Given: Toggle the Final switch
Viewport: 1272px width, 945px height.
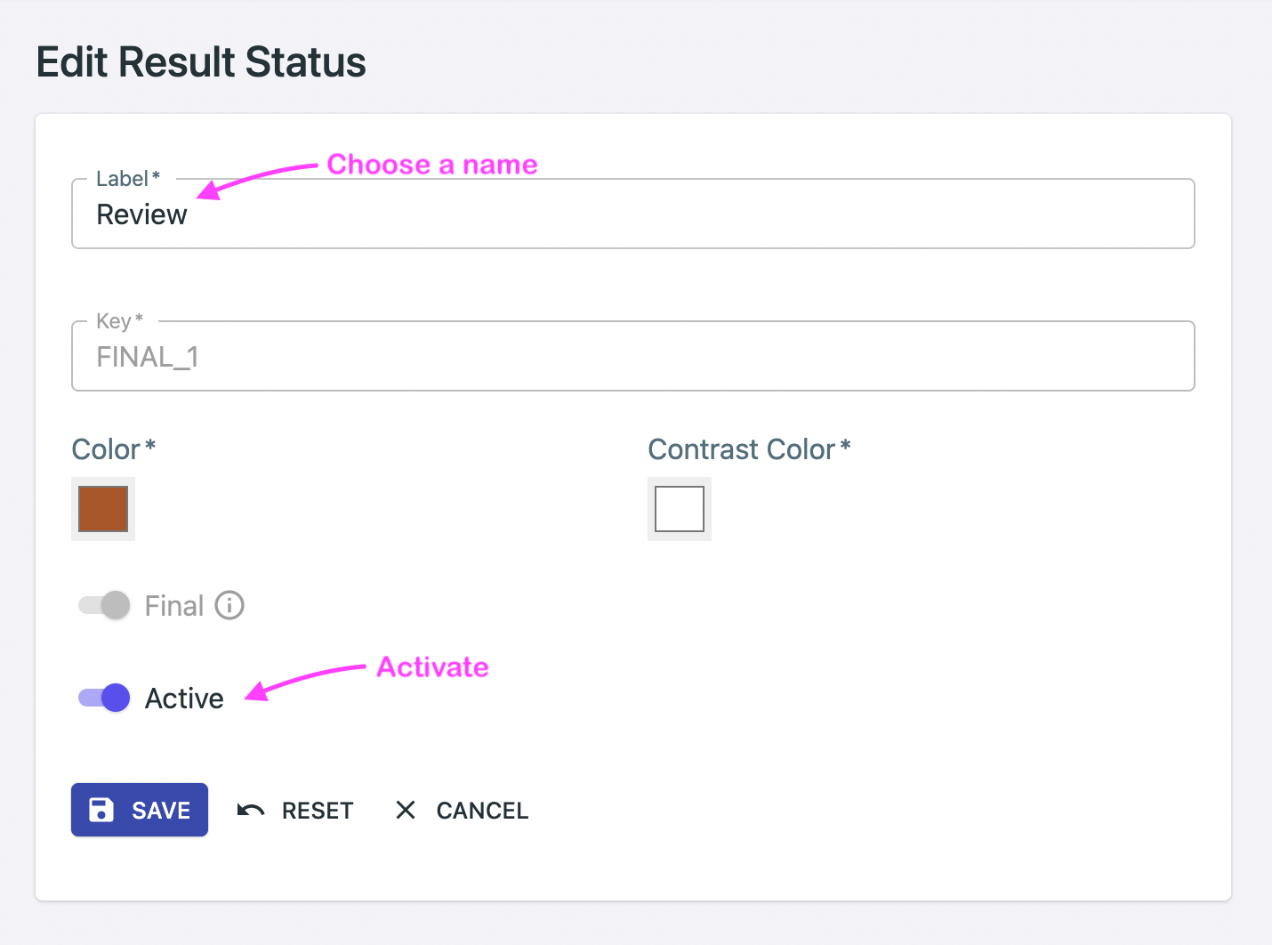Looking at the screenshot, I should tap(104, 606).
